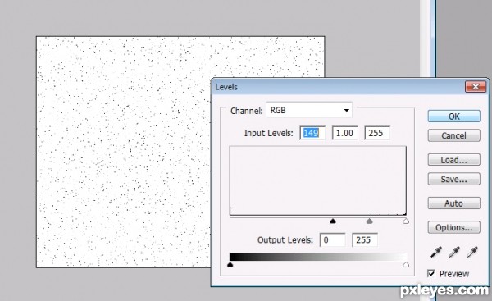Image resolution: width=492 pixels, height=301 pixels.
Task: Cancel the Levels dialog
Action: tap(453, 135)
